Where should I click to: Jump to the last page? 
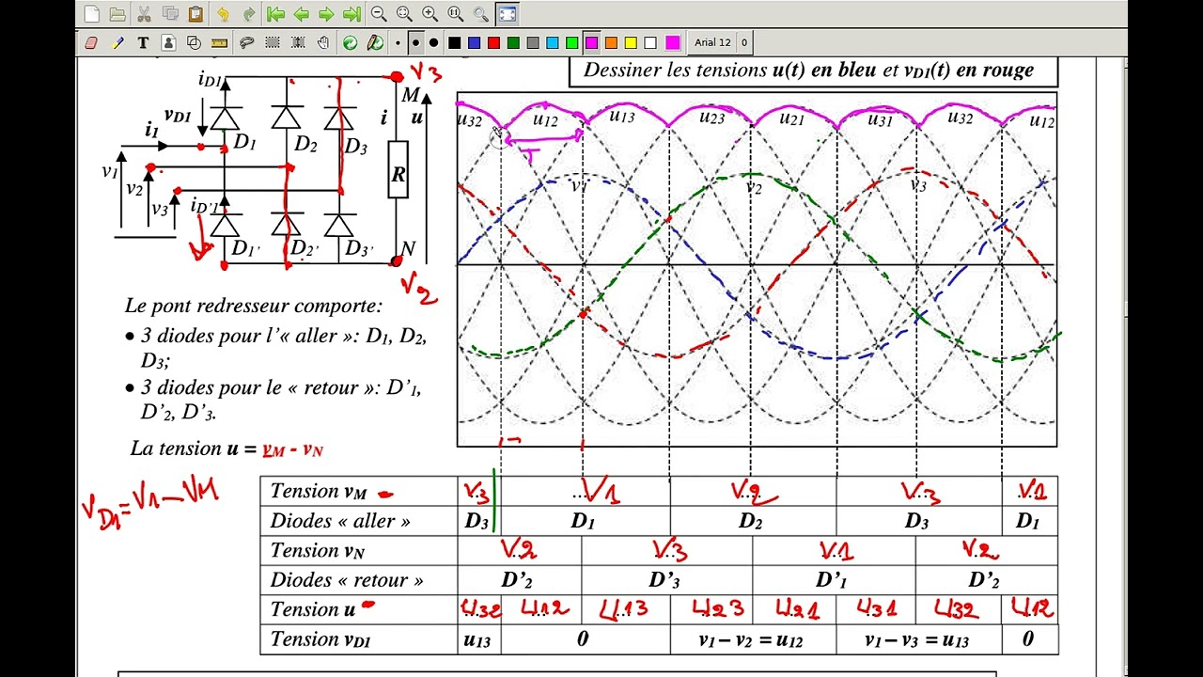tap(352, 14)
